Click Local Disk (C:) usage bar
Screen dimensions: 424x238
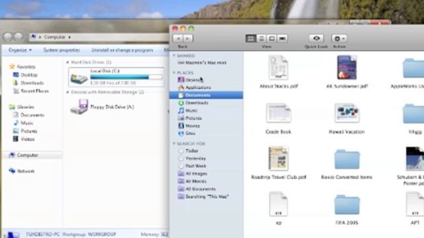(127, 77)
